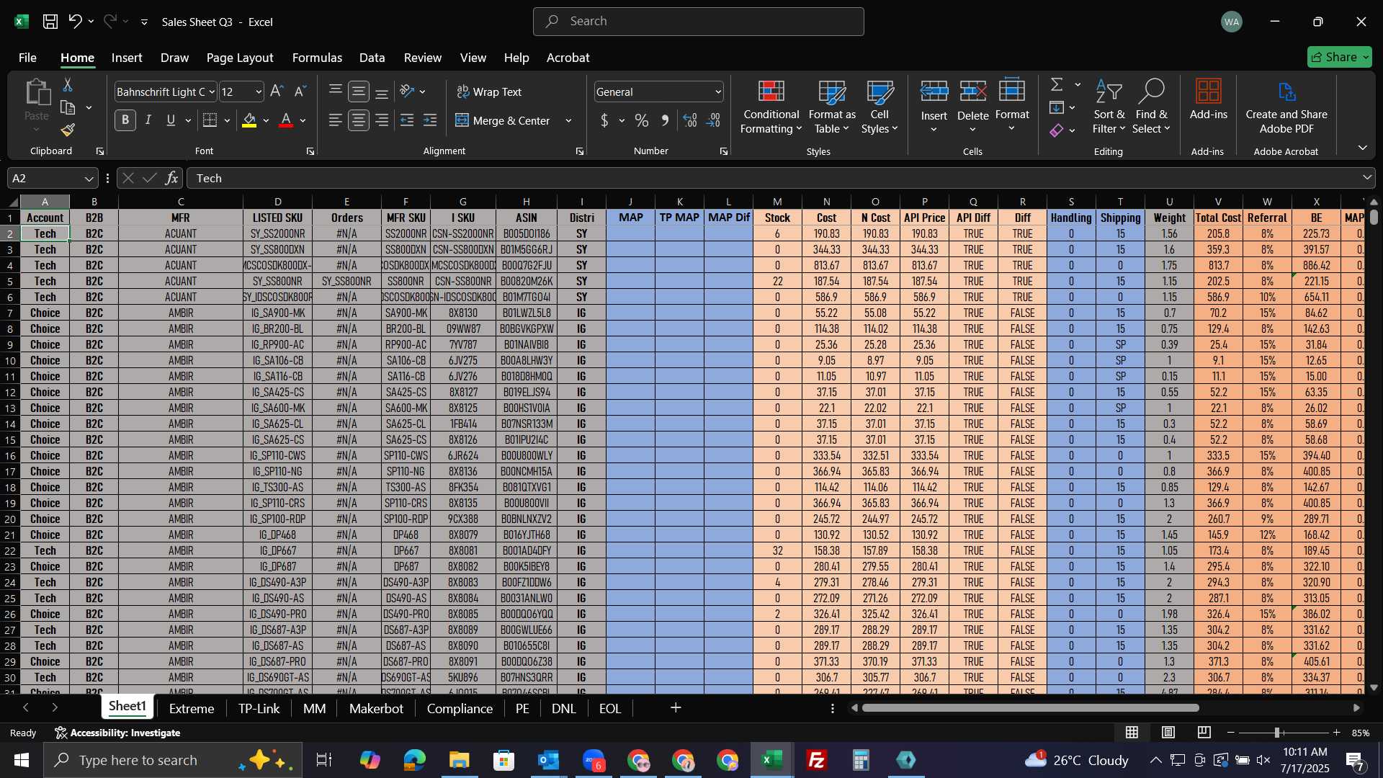Image resolution: width=1383 pixels, height=778 pixels.
Task: Open the font size dropdown
Action: pyautogui.click(x=259, y=92)
